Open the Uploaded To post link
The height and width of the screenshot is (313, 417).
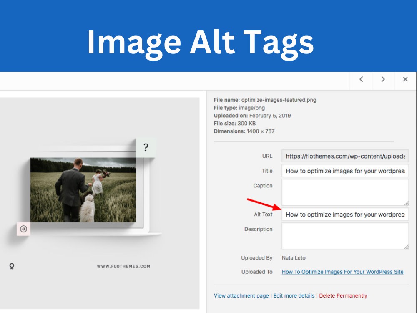point(342,272)
